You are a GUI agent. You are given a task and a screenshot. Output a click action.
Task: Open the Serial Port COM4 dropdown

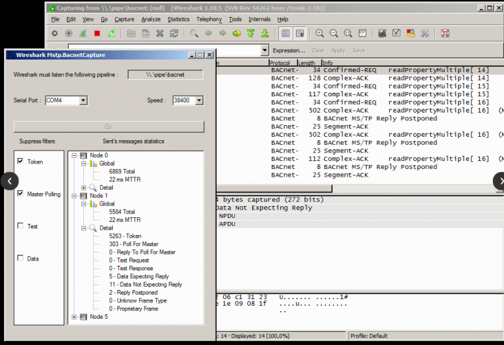(83, 100)
